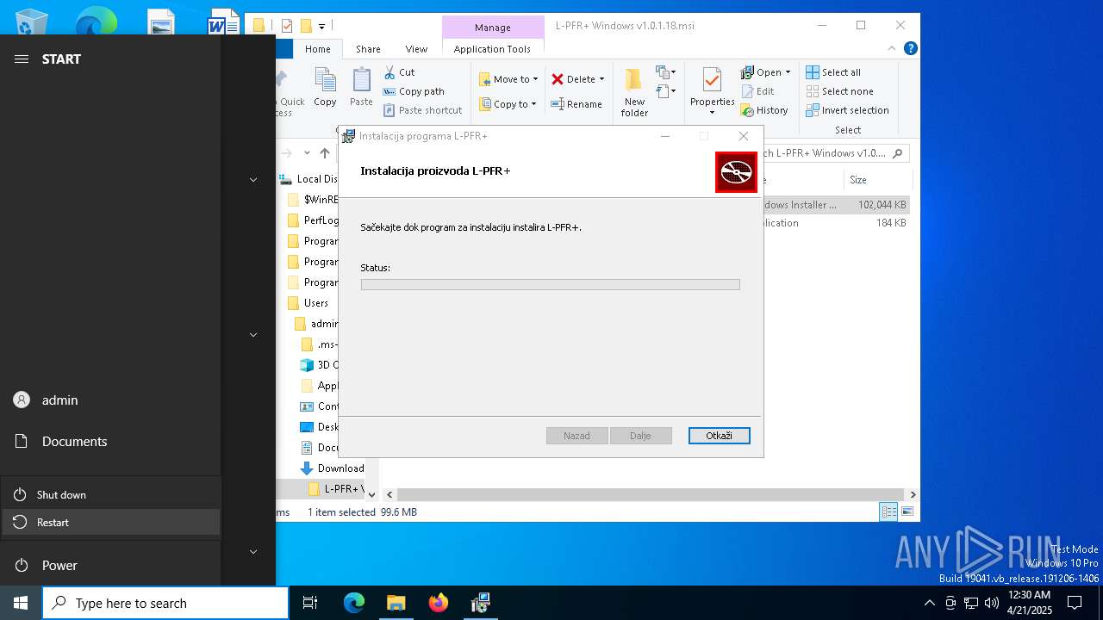Open the Explorer Help question icon
Image resolution: width=1103 pixels, height=620 pixels.
click(910, 49)
